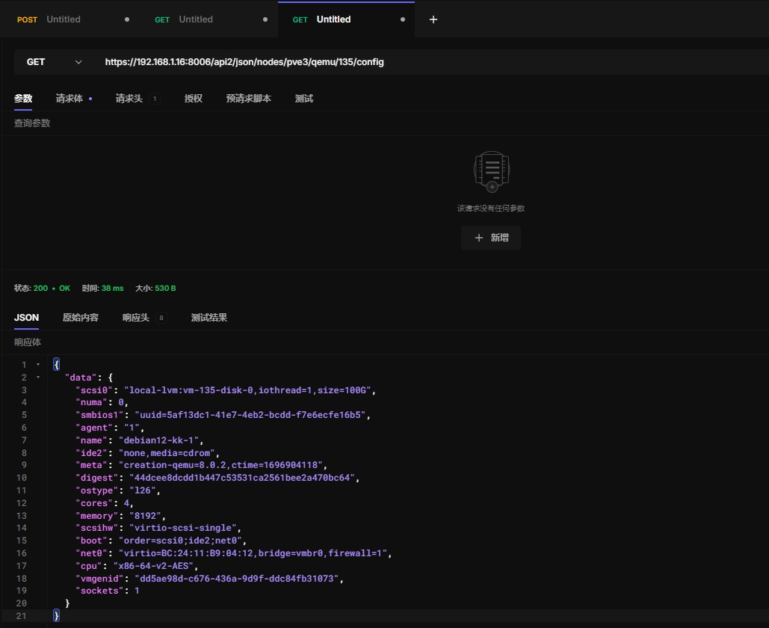769x628 pixels.
Task: Show the 原始内容 raw response tab
Action: [81, 318]
